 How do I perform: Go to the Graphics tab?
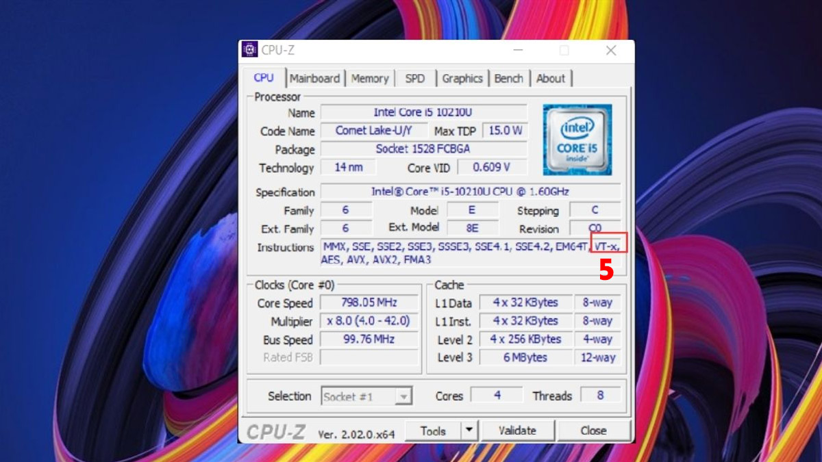462,79
